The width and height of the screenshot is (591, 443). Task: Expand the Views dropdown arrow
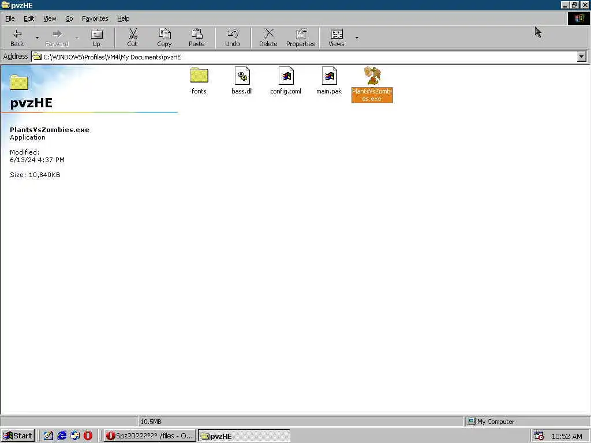tap(357, 37)
